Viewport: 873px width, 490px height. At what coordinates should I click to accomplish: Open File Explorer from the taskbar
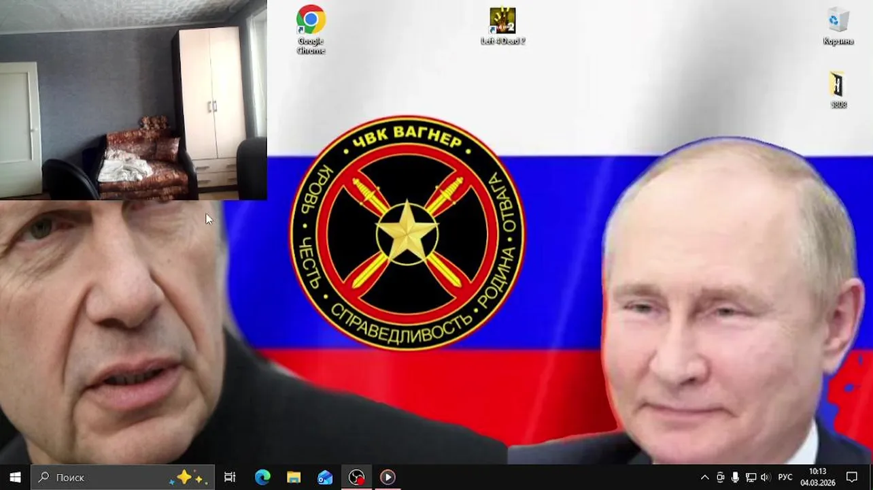click(294, 477)
